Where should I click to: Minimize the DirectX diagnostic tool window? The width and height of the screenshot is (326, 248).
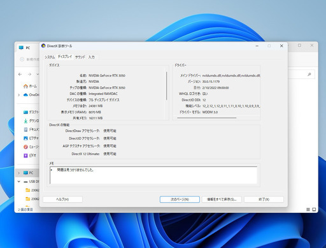point(257,46)
